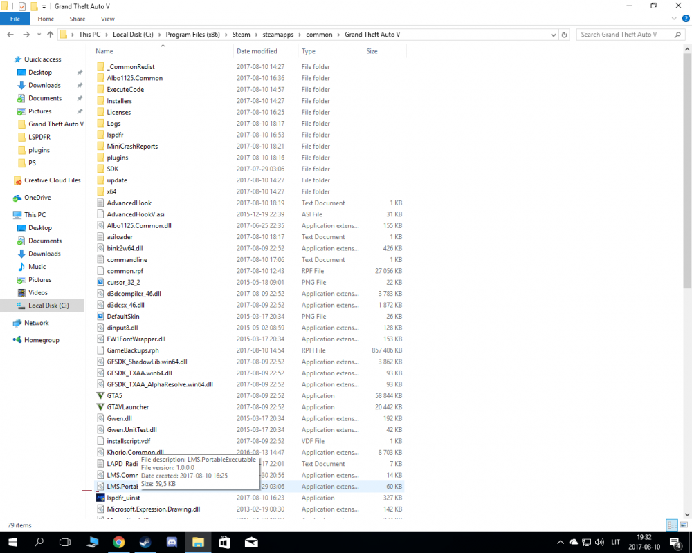The image size is (692, 553).
Task: Expand the chevron after Local Disk (C:)
Action: click(x=160, y=35)
